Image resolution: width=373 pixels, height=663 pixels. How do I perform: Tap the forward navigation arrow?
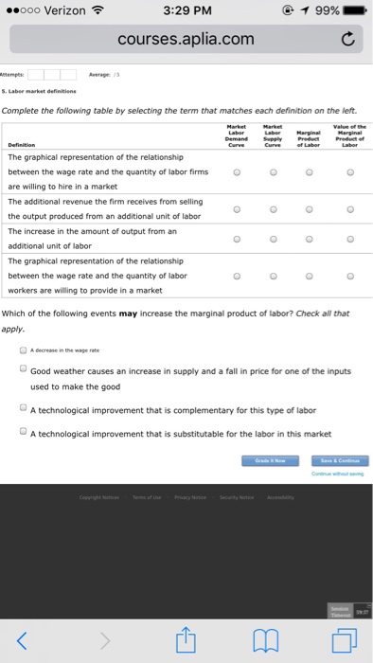pos(105,641)
